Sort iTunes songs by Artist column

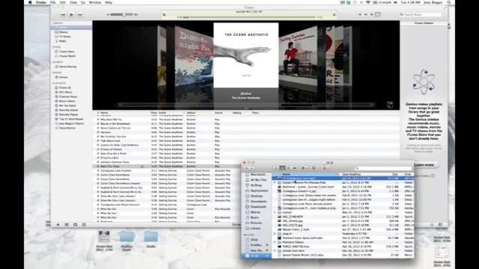coord(162,113)
